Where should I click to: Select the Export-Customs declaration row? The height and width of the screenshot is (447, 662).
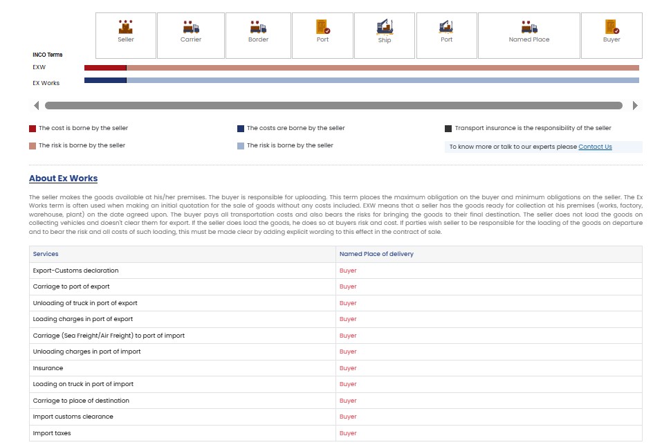pos(75,271)
